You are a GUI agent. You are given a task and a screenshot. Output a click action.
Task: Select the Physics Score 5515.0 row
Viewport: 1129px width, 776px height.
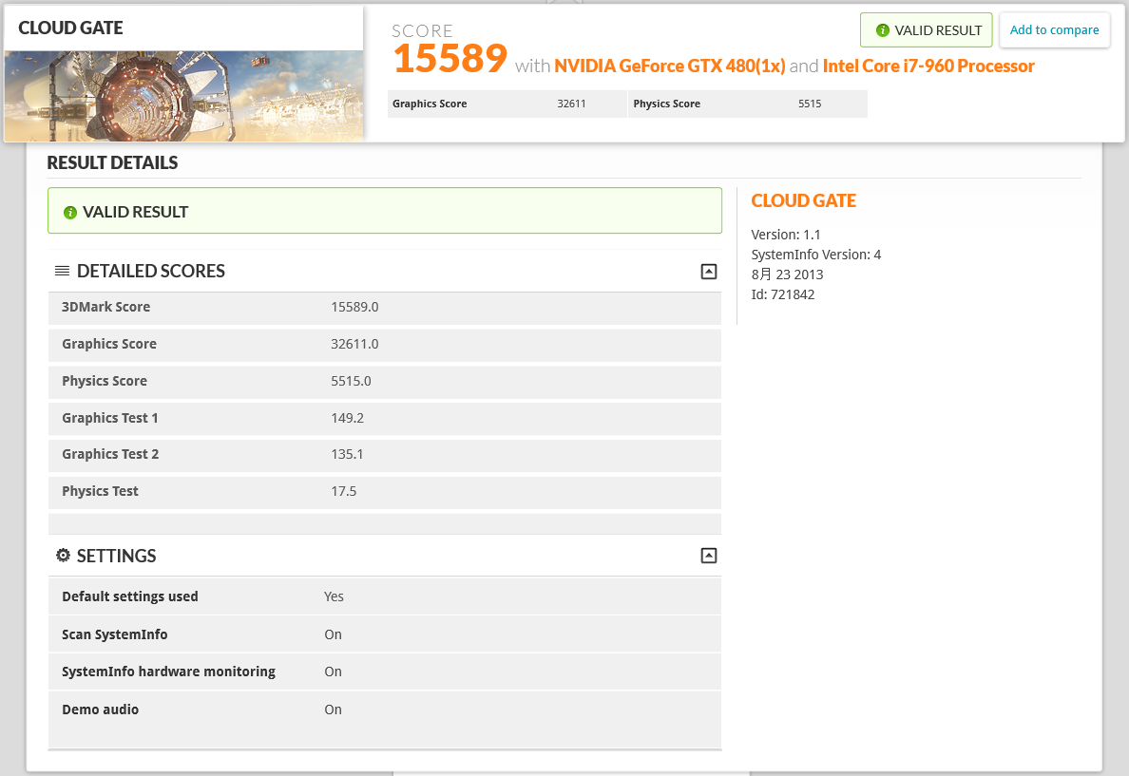click(x=385, y=382)
